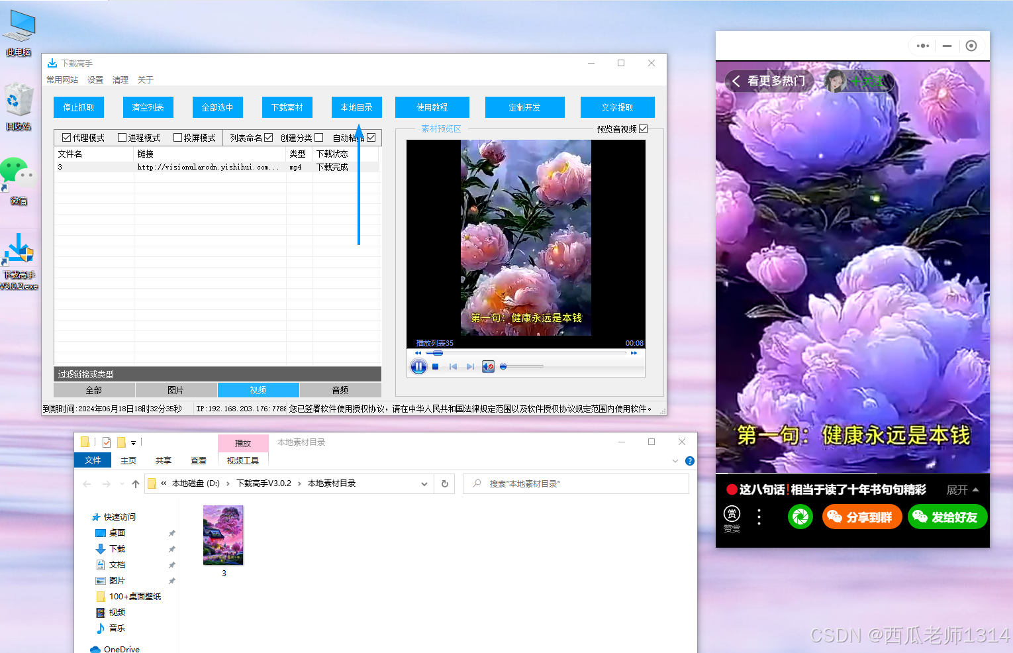
Task: Click the 停止抓取 button
Action: [x=79, y=107]
